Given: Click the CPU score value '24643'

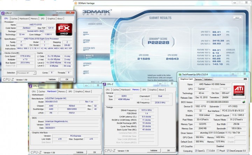Looking at the screenshot, I should click(172, 59).
